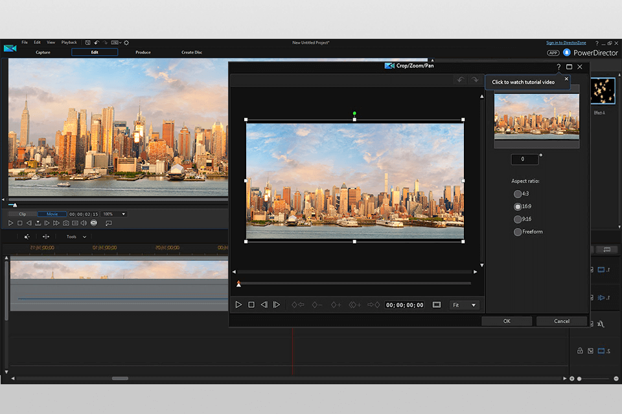
Task: Click to watch tutorial video tooltip
Action: [x=523, y=82]
